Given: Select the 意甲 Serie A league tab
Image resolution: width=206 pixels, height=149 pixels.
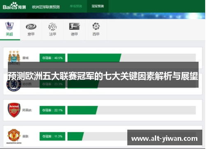Looking at the screenshot, I should 31,30.
